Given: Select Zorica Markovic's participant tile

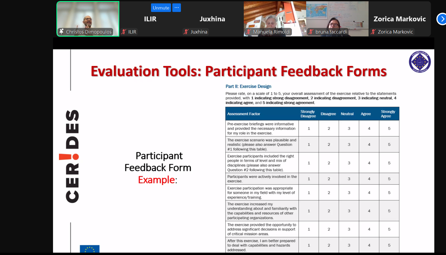Looking at the screenshot, I should pyautogui.click(x=400, y=19).
